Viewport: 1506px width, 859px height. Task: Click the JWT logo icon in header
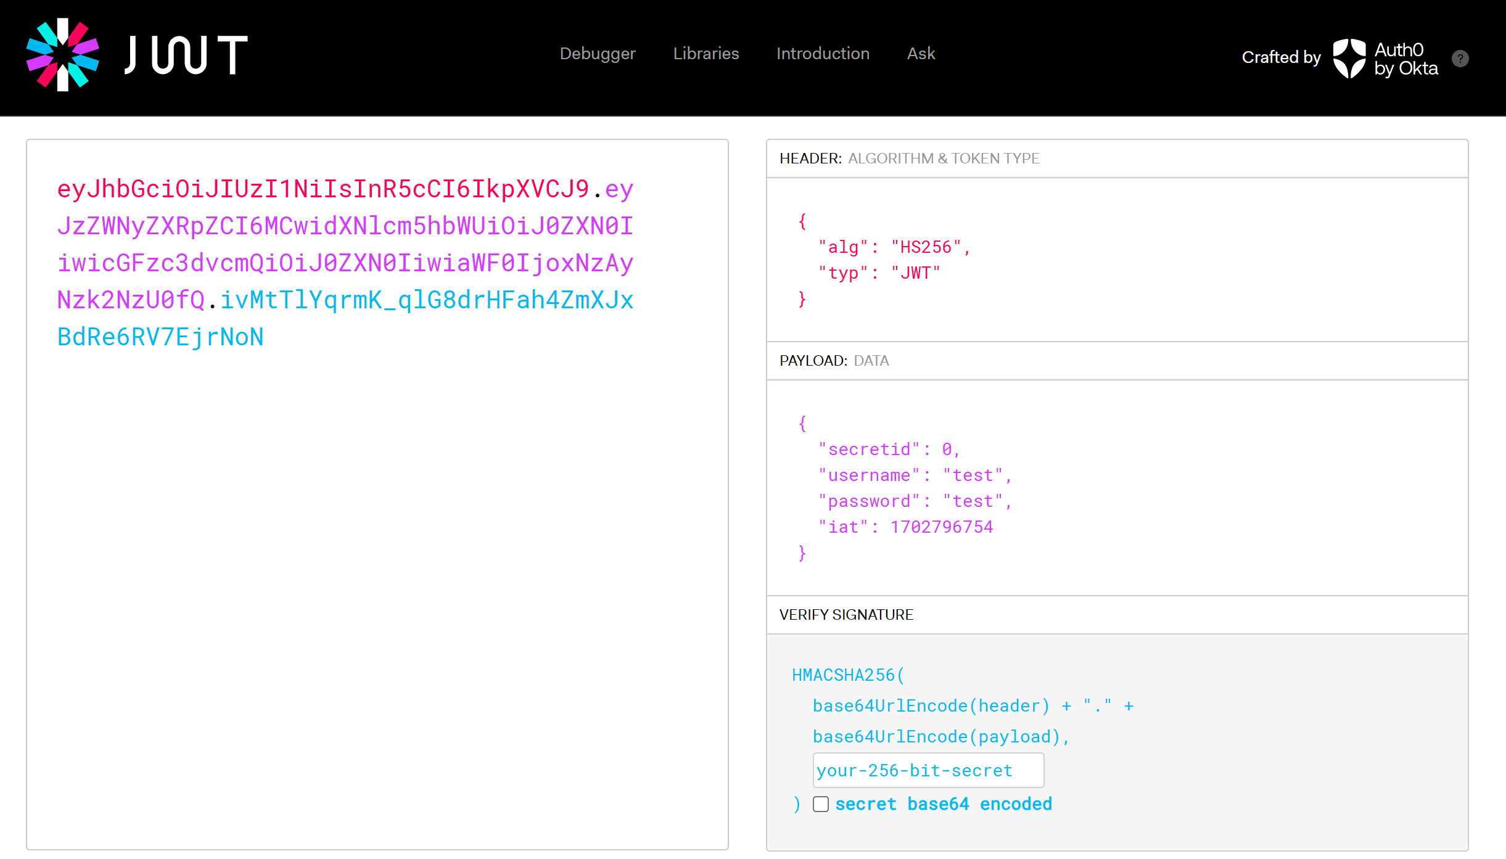coord(61,56)
